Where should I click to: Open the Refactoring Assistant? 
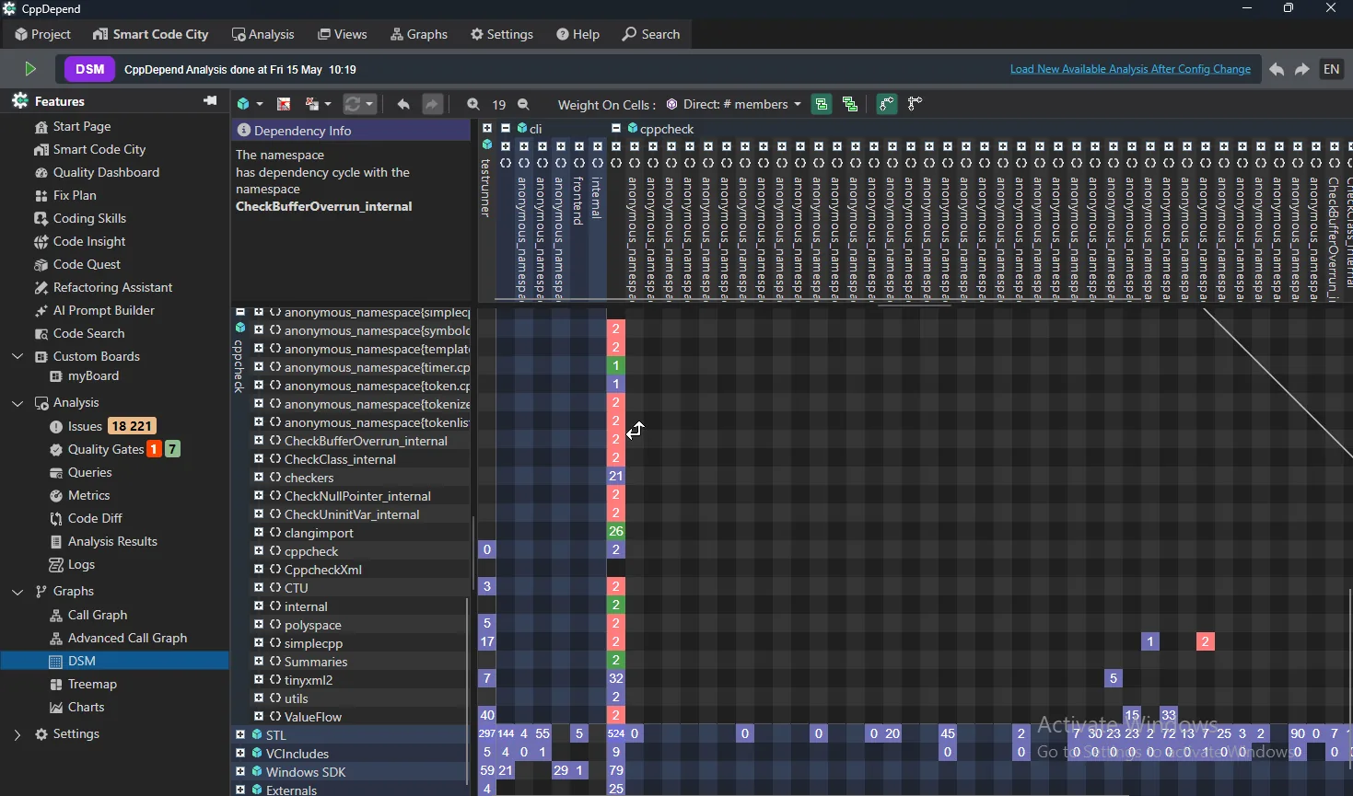coord(103,287)
